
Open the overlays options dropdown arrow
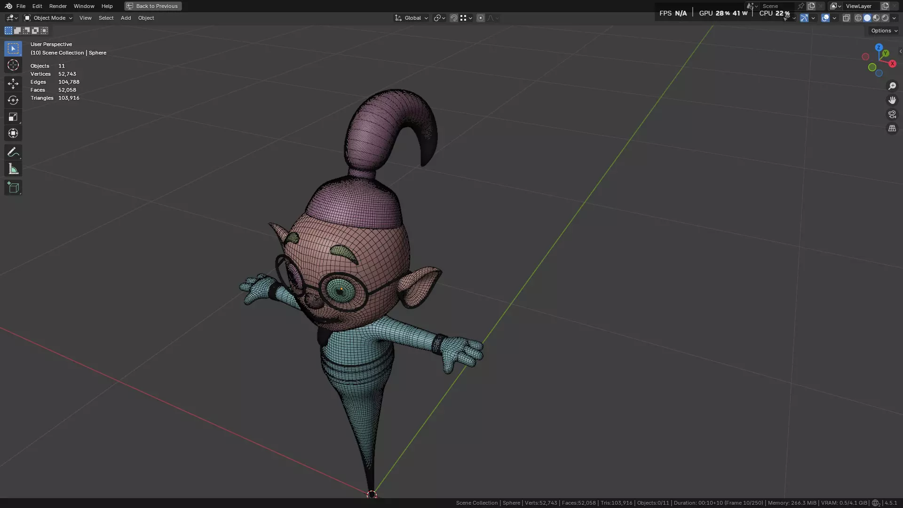tap(834, 18)
